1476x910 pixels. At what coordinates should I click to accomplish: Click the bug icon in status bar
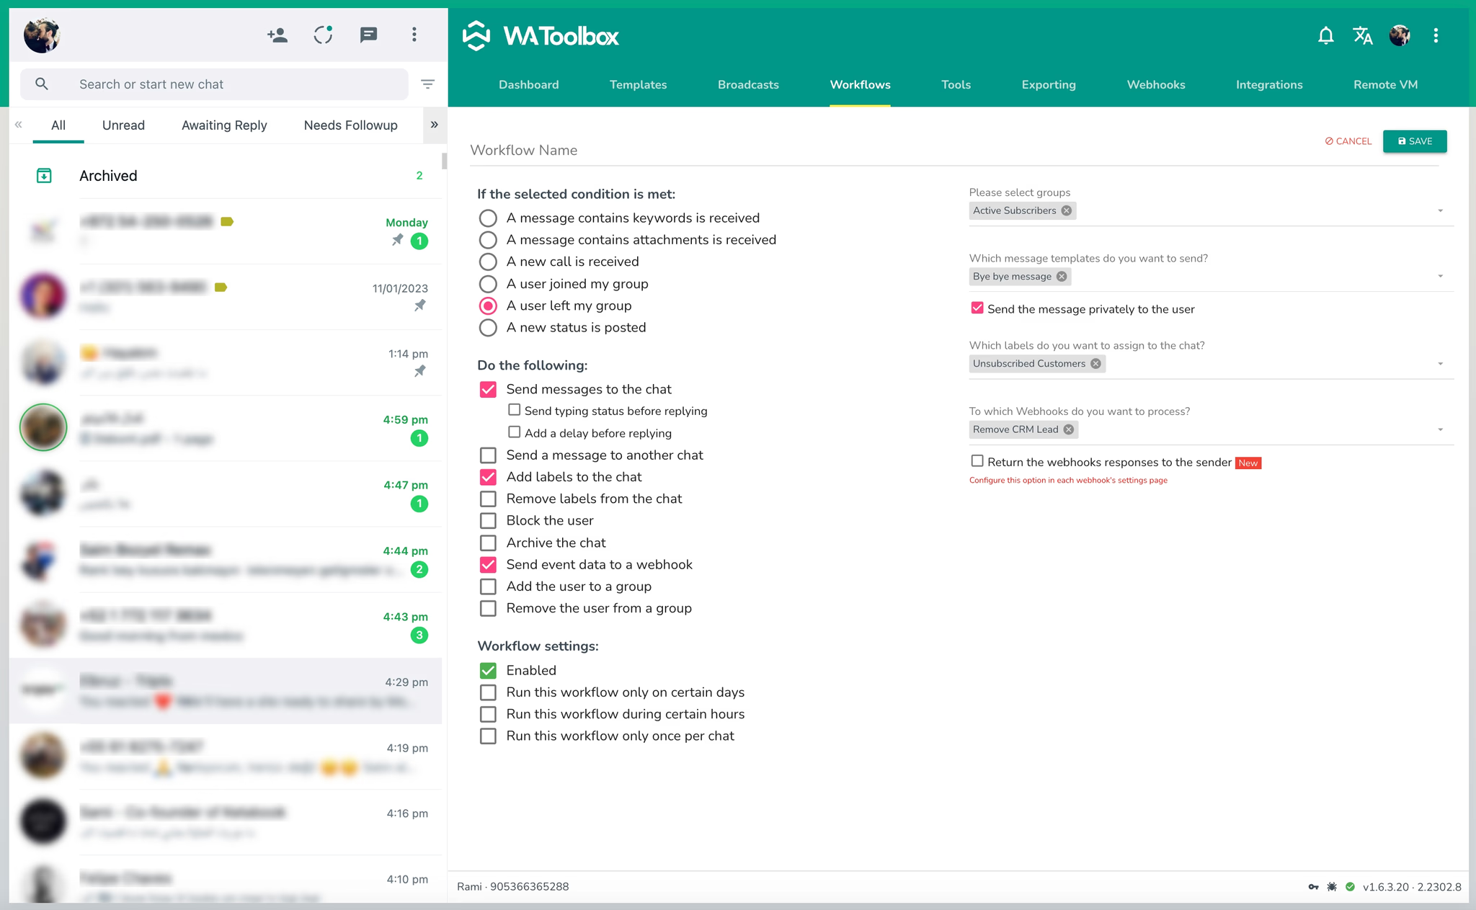tap(1332, 887)
